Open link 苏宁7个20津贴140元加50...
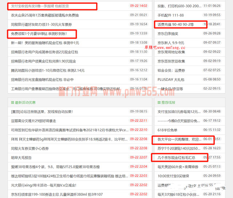 179,148
